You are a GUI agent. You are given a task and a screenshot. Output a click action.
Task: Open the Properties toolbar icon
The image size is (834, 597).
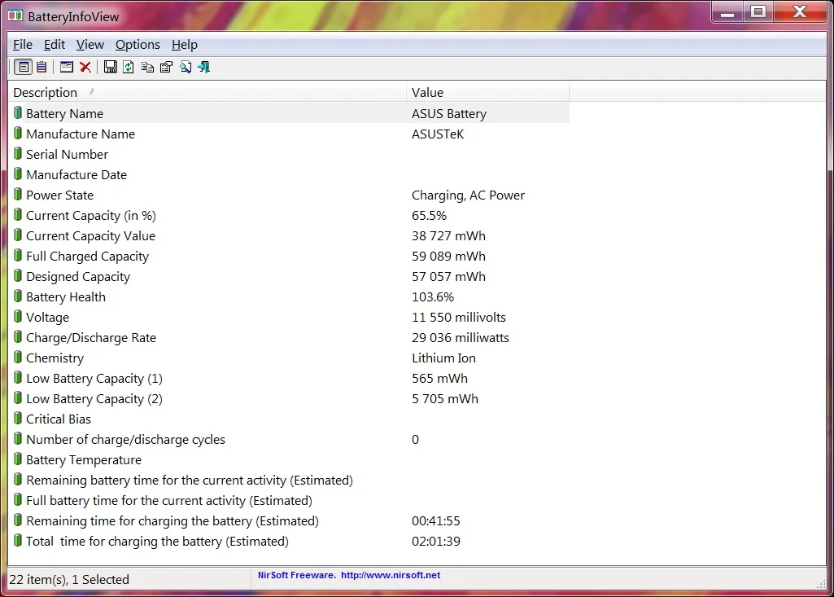pyautogui.click(x=167, y=67)
